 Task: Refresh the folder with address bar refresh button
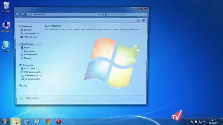[x=103, y=15]
